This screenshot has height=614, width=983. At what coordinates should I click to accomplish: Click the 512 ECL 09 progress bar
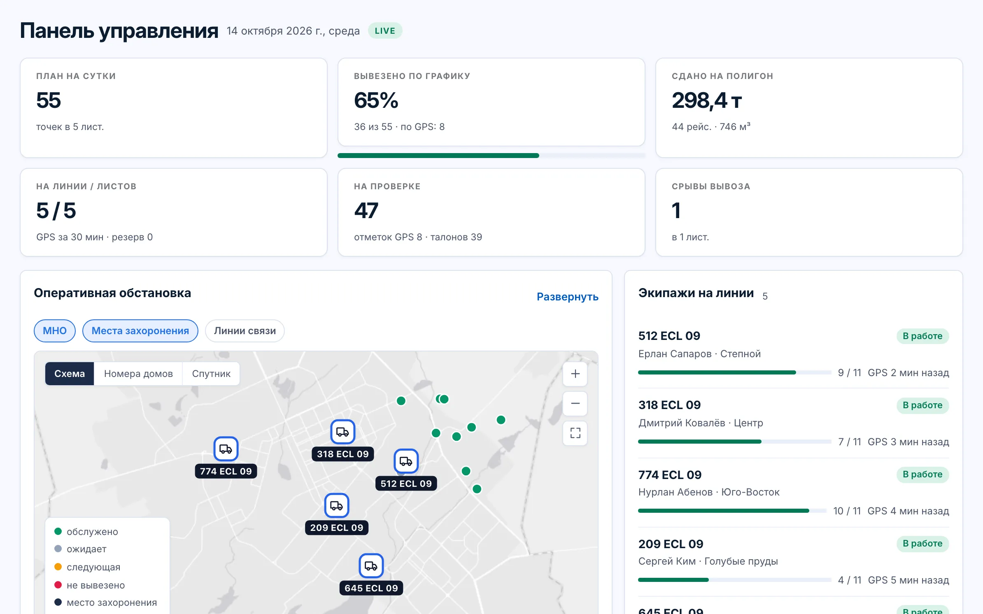[x=734, y=372]
